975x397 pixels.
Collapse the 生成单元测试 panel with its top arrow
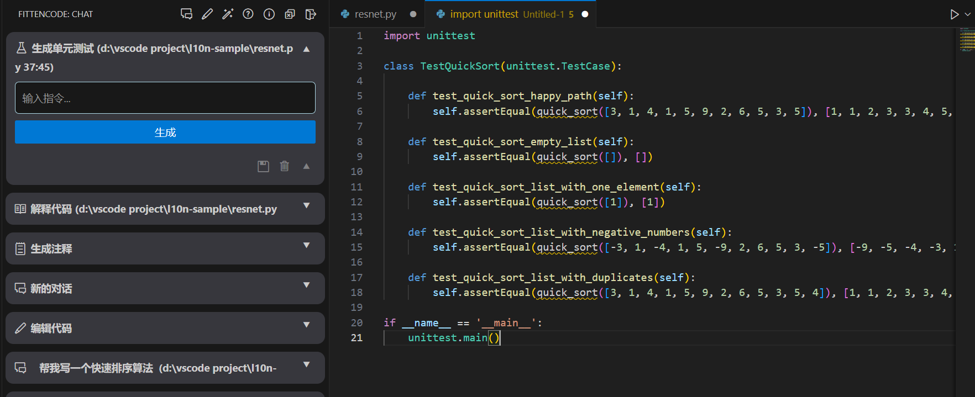click(x=306, y=49)
